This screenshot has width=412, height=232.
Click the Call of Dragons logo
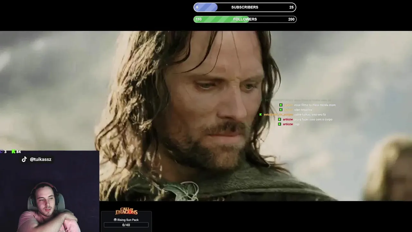coord(126,211)
